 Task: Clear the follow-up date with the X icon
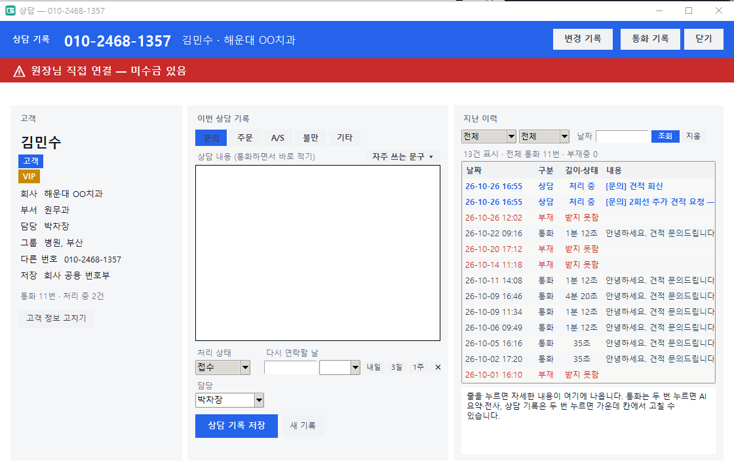[x=438, y=367]
